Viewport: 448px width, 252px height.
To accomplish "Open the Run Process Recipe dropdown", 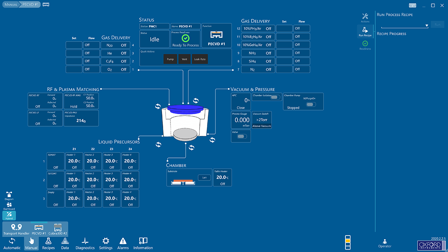I will pos(405,26).
